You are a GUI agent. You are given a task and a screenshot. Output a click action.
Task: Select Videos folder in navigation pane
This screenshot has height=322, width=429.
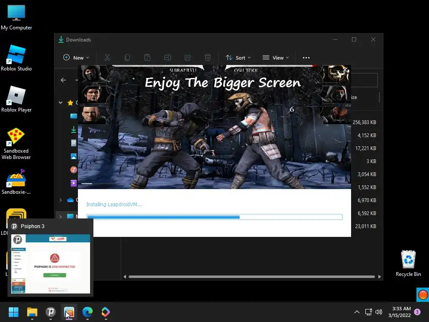coord(74,183)
